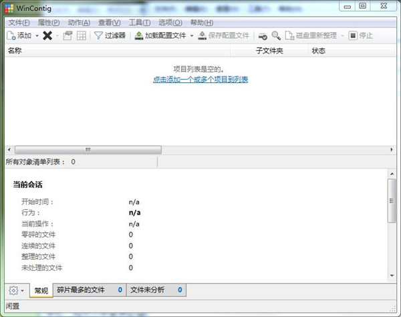Click the 所有对象清单列表 count text
The width and height of the screenshot is (401, 317).
[x=40, y=162]
